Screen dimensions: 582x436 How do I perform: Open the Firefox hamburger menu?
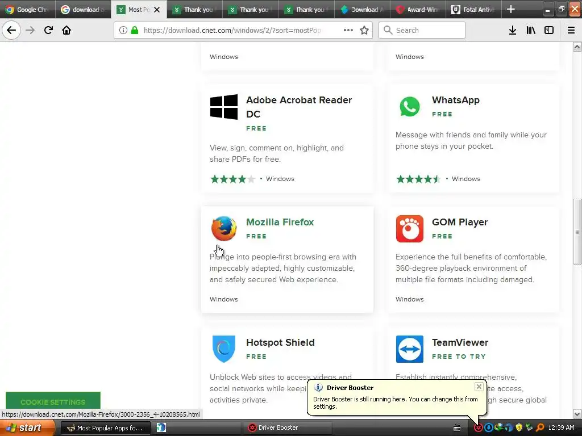[571, 30]
